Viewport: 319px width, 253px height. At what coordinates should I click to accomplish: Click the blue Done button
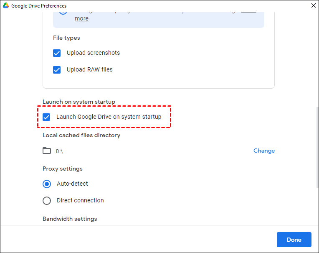pos(294,240)
